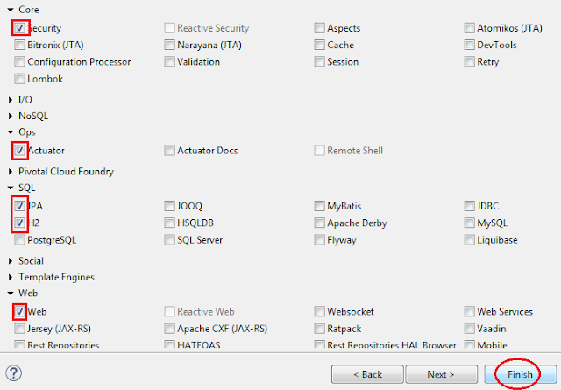The image size is (561, 390).
Task: Tick the Websocket checkbox
Action: pos(320,311)
